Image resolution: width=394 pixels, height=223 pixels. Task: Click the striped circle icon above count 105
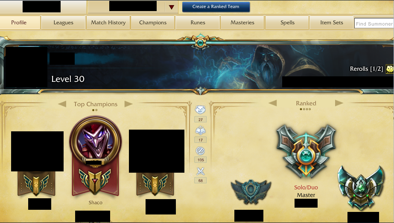[200, 151]
